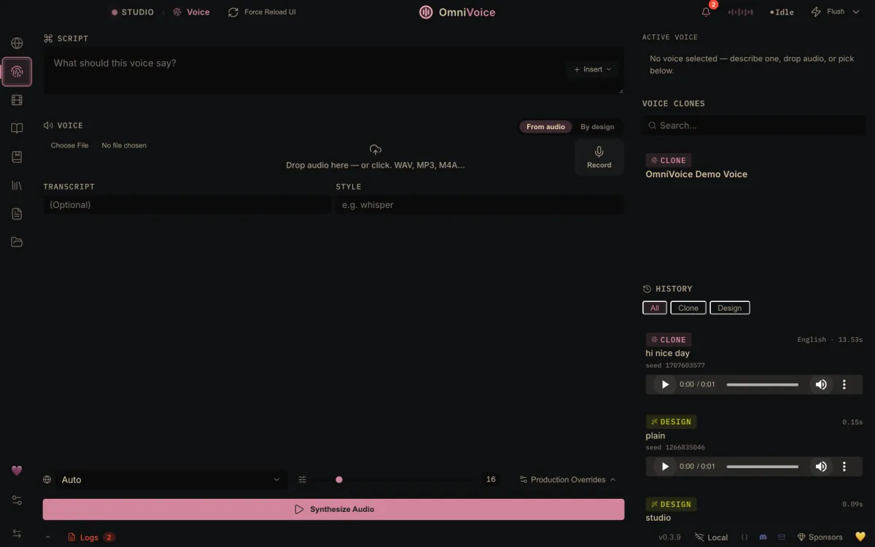Click the curly braces icon in footer
The image size is (875, 547).
coord(744,537)
